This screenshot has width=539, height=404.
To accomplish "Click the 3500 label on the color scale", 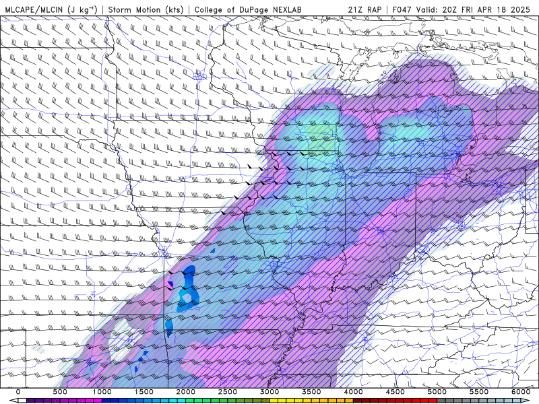I will (311, 392).
